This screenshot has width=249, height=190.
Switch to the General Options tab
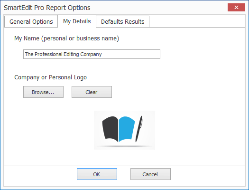[x=31, y=22]
